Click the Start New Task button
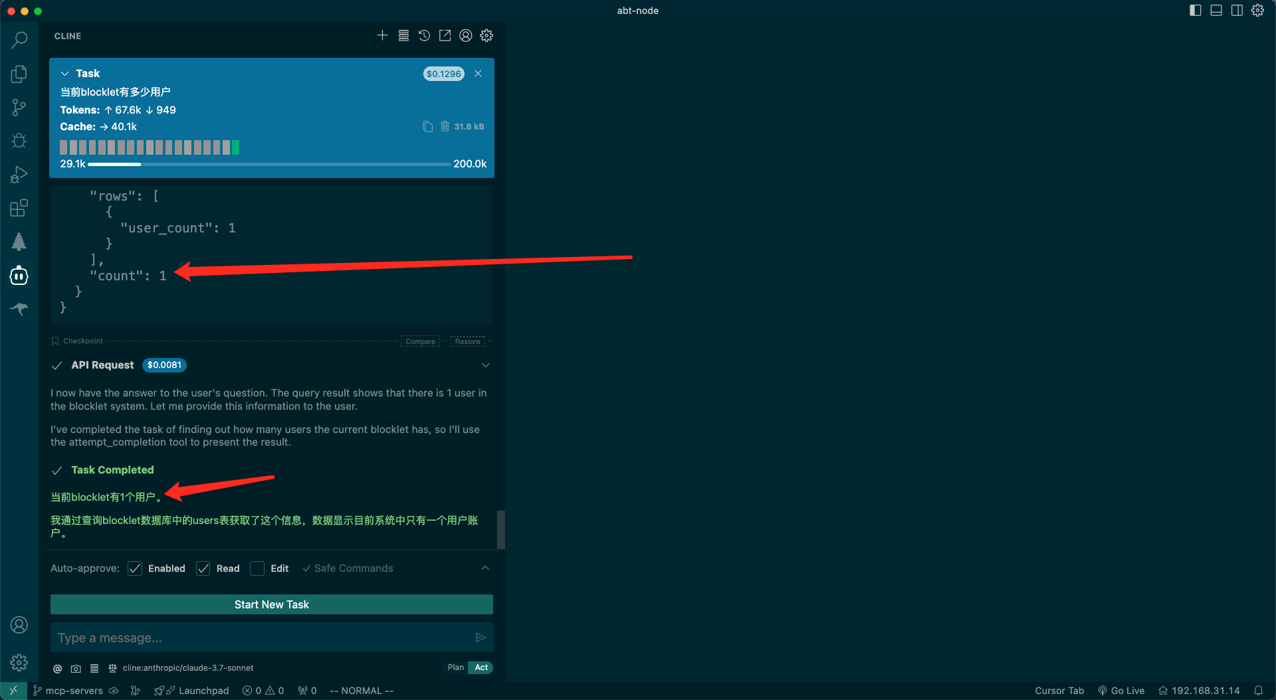Screen dimensions: 1276x700 (x=271, y=604)
